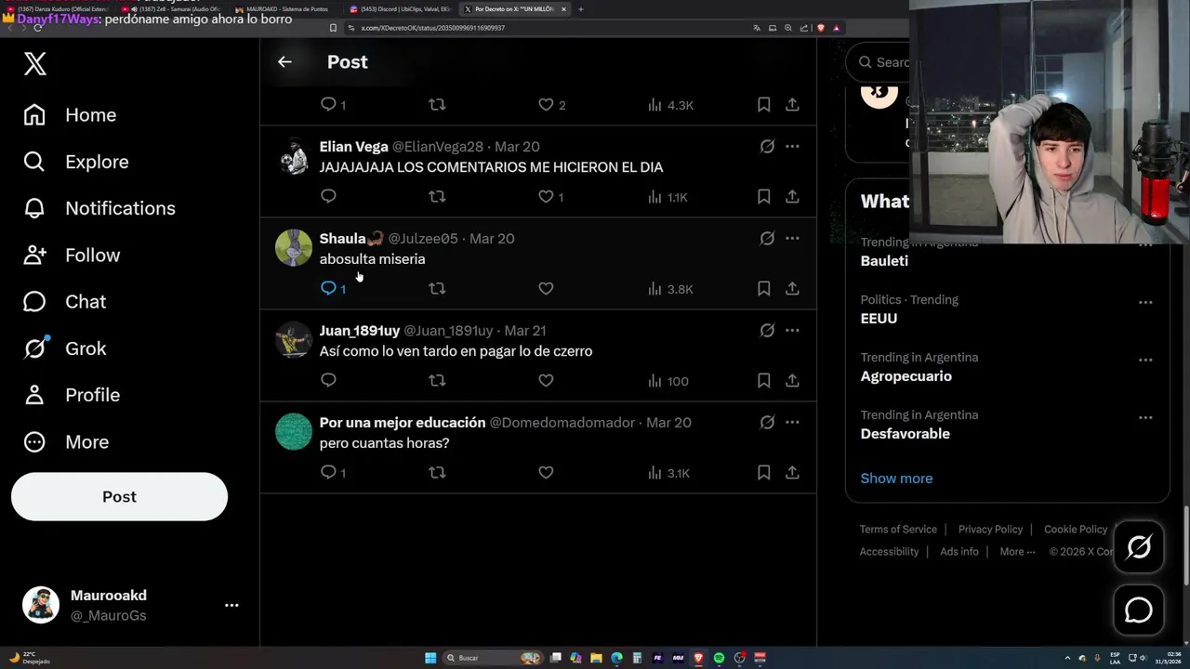Expand the footer More links menu
The height and width of the screenshot is (669, 1190).
(1017, 551)
